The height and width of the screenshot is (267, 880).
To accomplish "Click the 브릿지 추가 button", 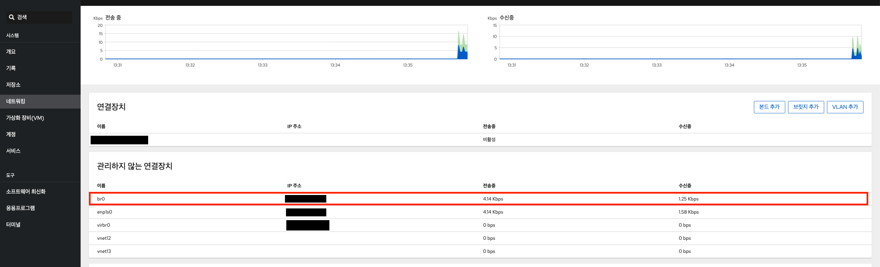I will click(806, 107).
